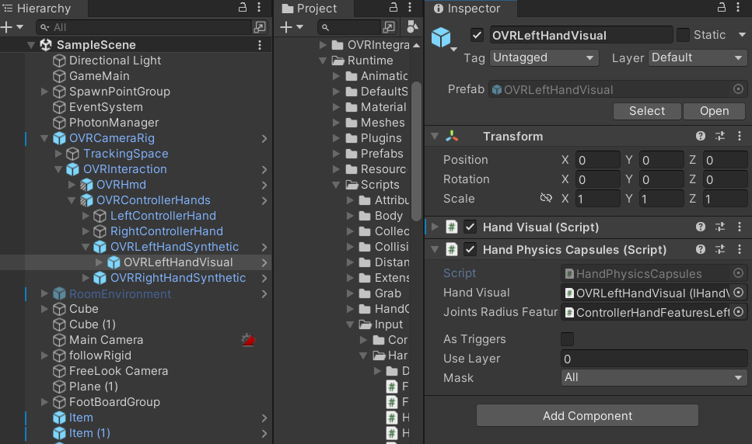Click the object name field OVRLeftHandVisual
This screenshot has height=444, width=752.
coord(581,35)
